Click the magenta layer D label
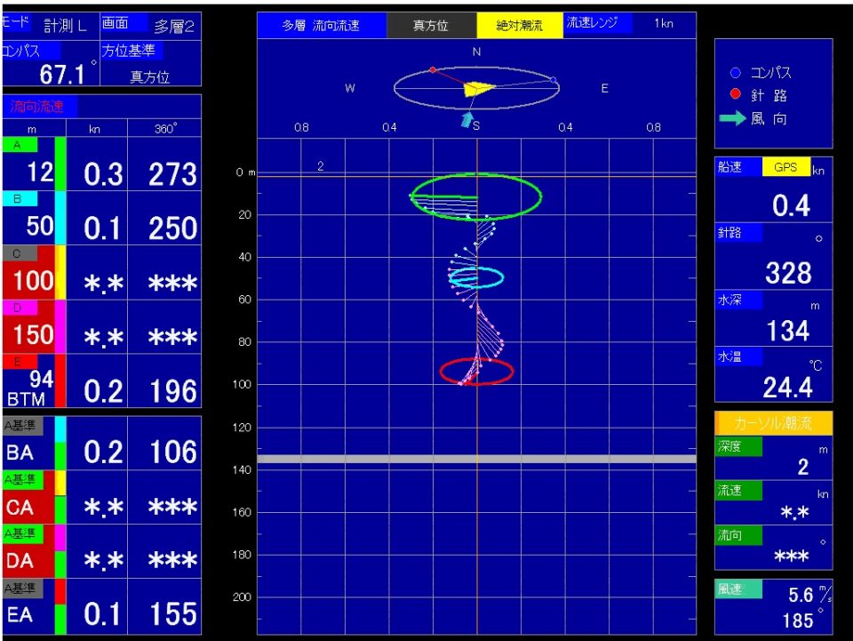The image size is (853, 641). click(x=20, y=308)
